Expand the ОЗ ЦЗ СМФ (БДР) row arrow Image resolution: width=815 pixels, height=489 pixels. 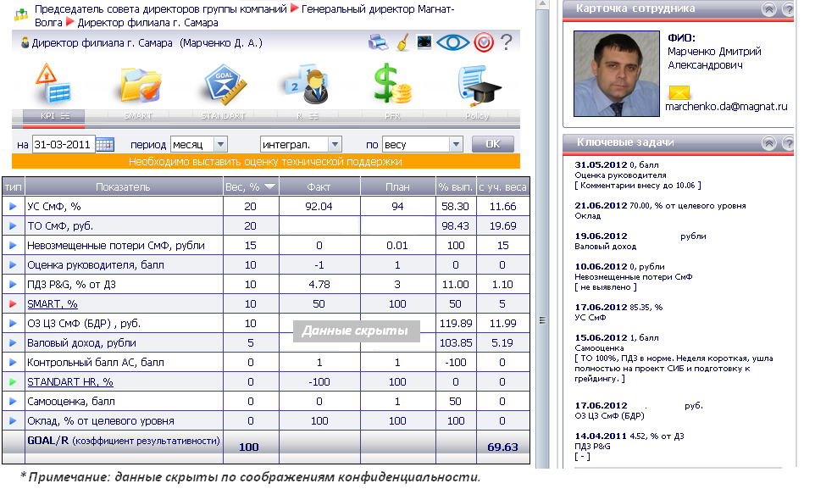[13, 323]
